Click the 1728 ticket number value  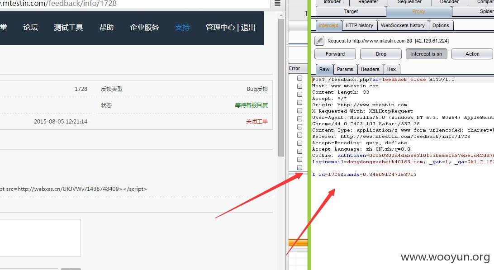tap(81, 89)
